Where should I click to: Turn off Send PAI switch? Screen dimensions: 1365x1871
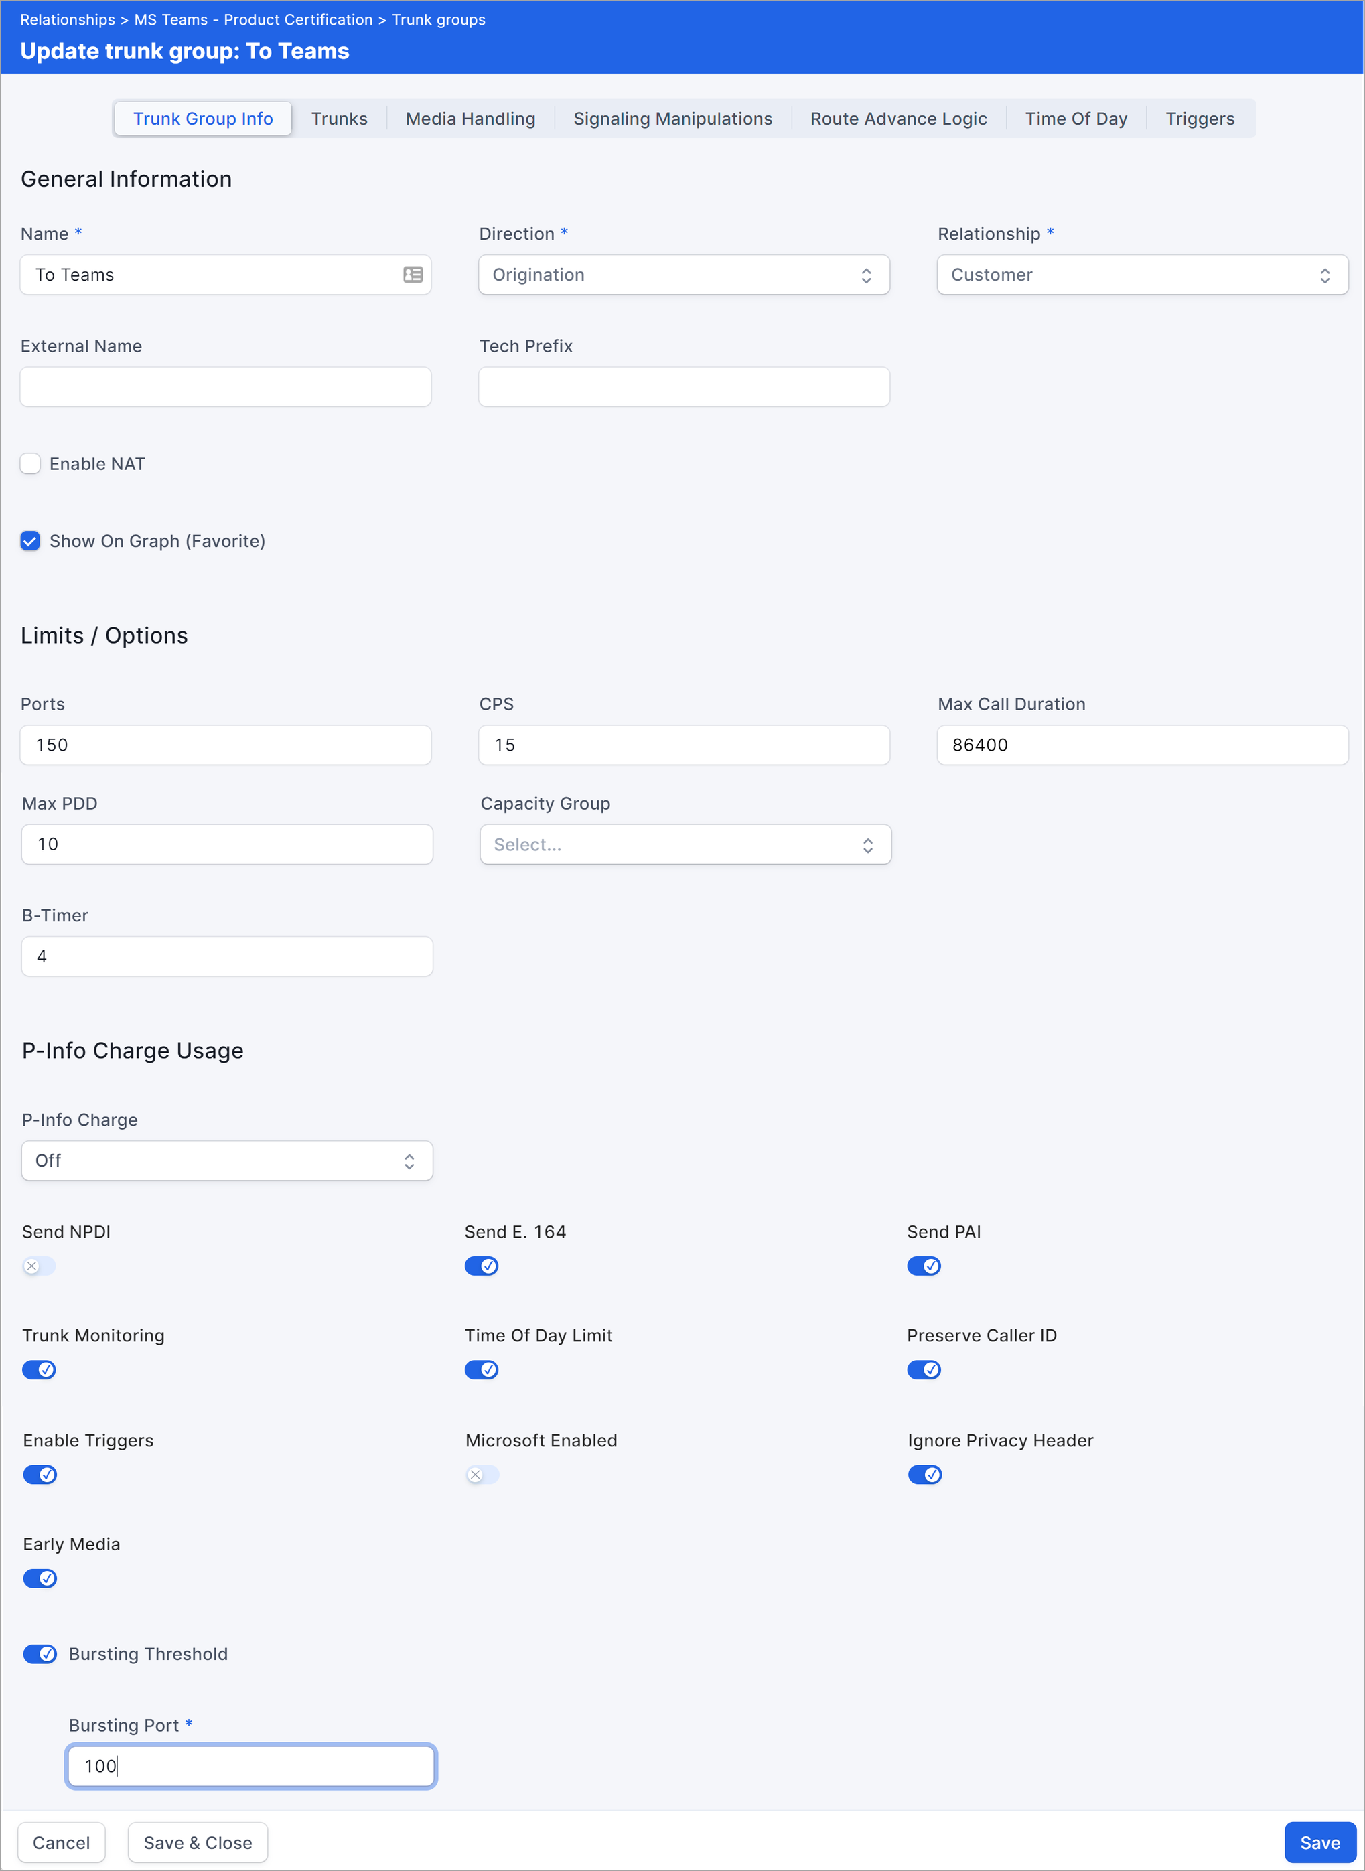point(924,1266)
